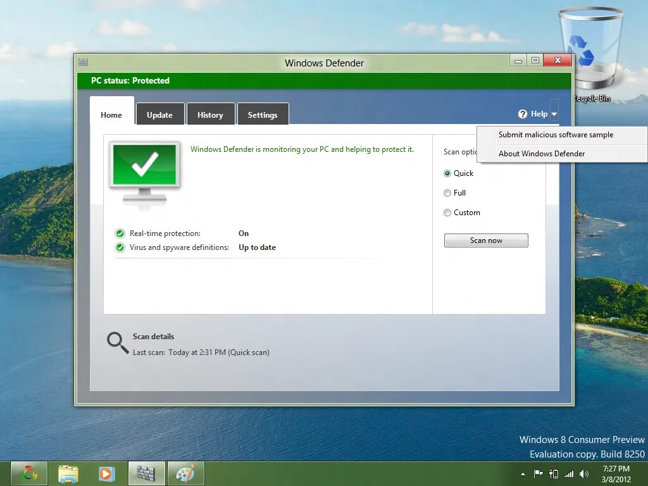
Task: Open File Explorer from the taskbar
Action: [x=68, y=473]
